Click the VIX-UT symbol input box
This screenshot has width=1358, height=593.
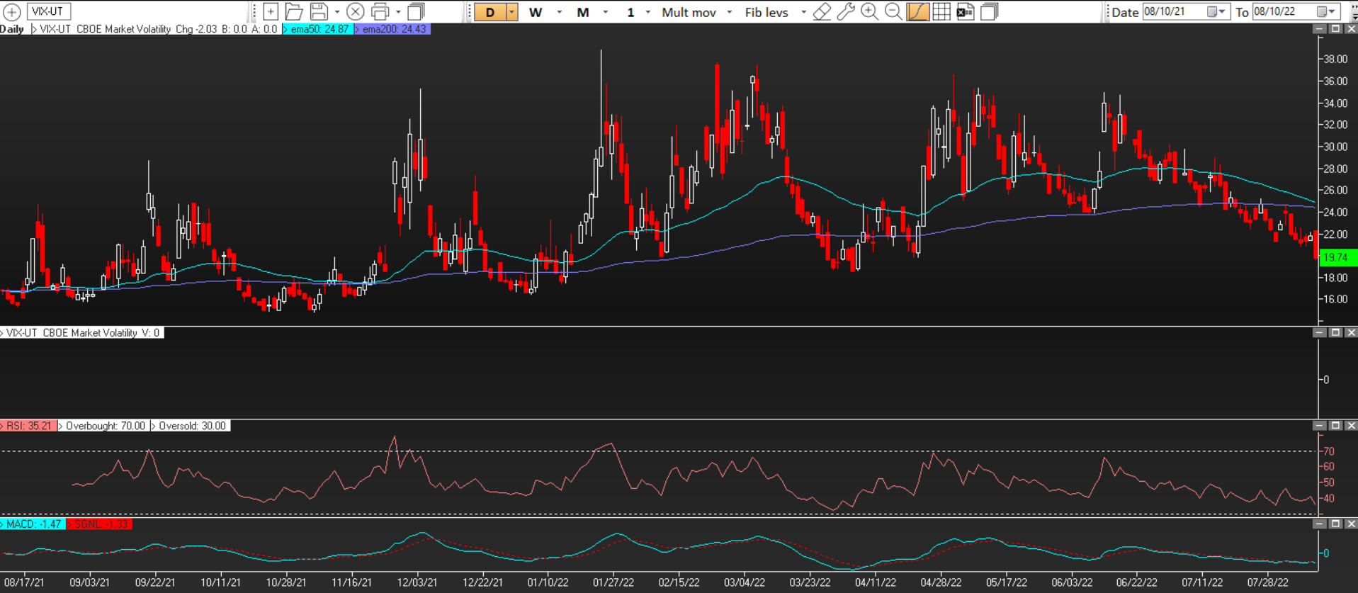[49, 11]
